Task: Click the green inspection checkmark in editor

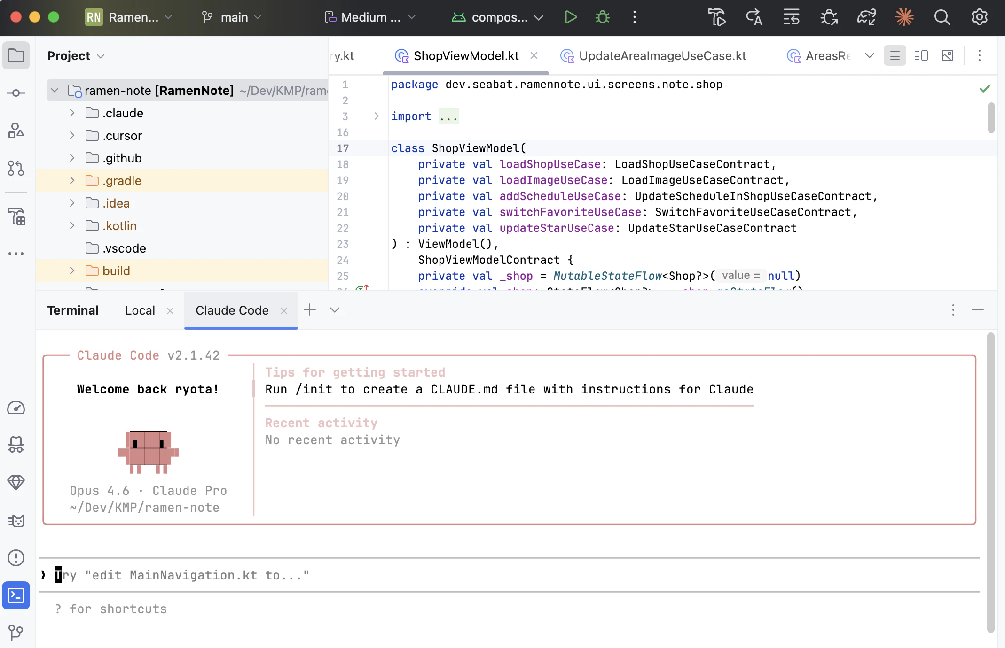Action: [x=985, y=88]
